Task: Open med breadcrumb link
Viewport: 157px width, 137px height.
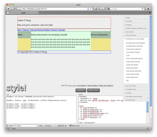Action: 132,77
